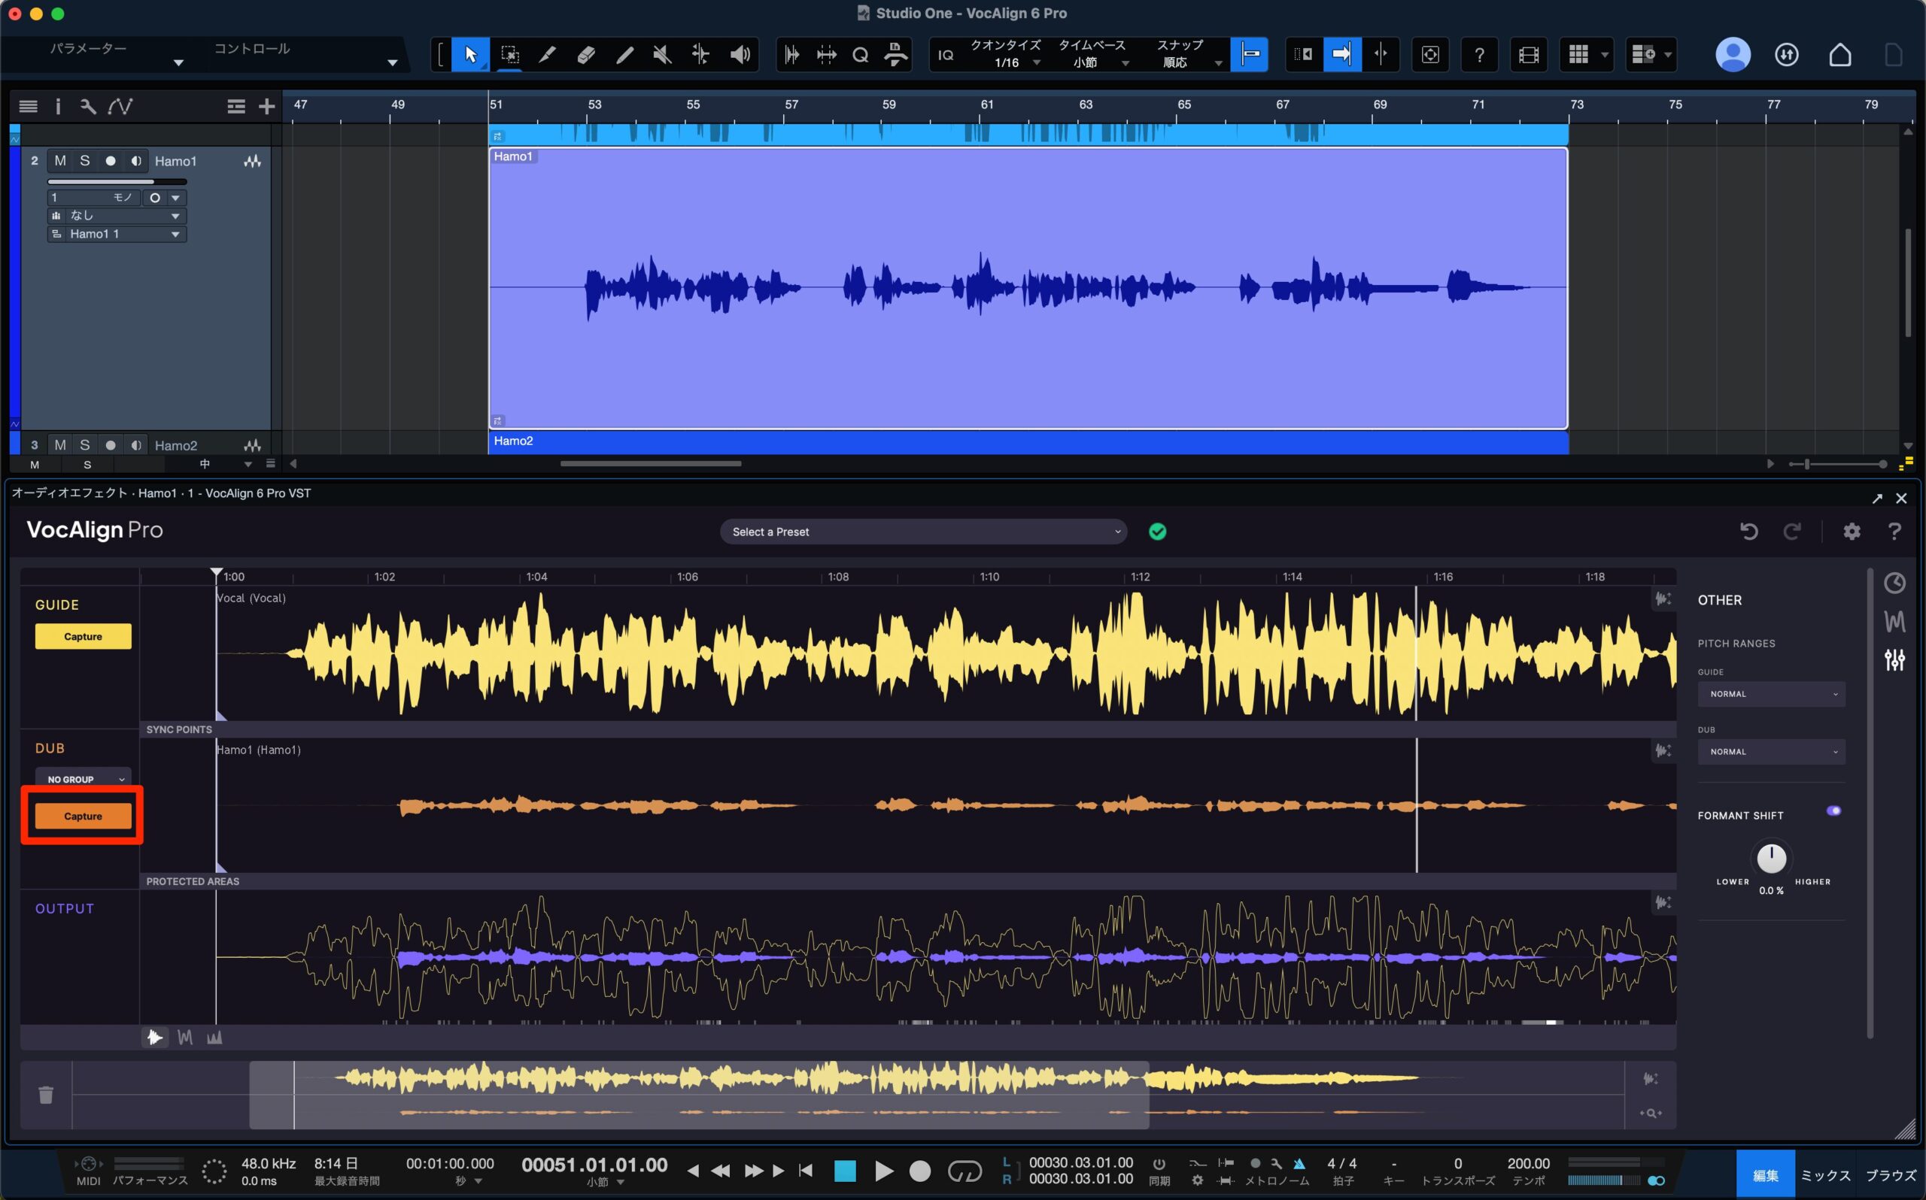Solo the Hamo1 track
The image size is (1926, 1200).
[x=85, y=160]
